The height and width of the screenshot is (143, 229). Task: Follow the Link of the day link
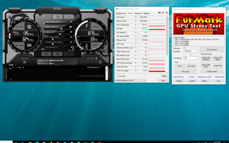coord(178,77)
